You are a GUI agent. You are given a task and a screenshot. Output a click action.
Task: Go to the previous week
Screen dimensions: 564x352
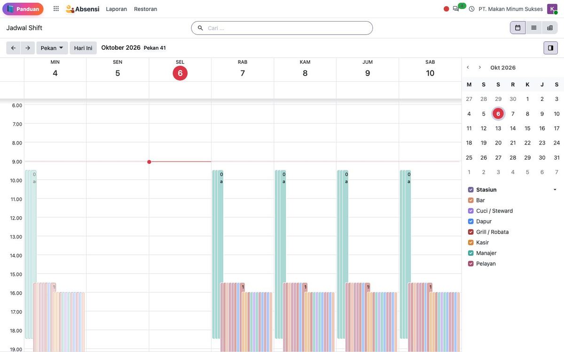(13, 48)
